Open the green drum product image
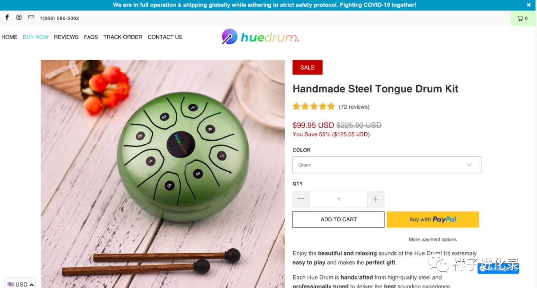 click(163, 174)
